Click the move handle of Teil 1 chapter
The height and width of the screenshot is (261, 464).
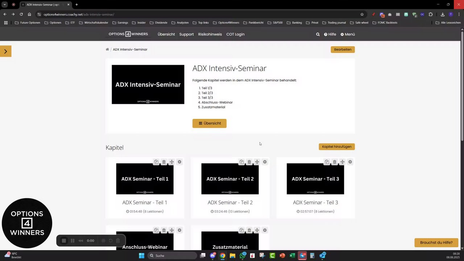pos(171,162)
